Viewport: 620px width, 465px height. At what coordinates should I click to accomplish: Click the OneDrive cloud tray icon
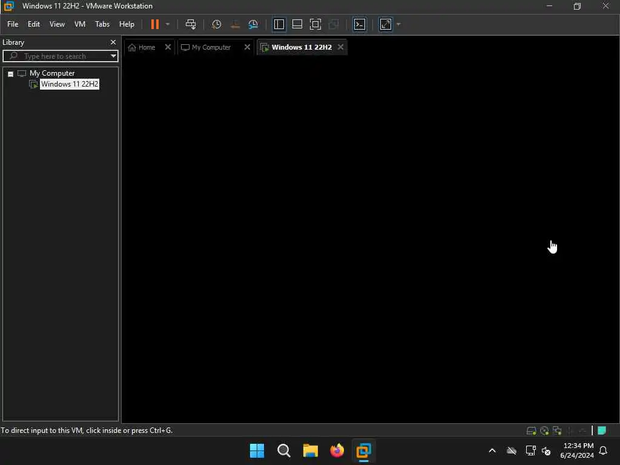click(x=512, y=450)
